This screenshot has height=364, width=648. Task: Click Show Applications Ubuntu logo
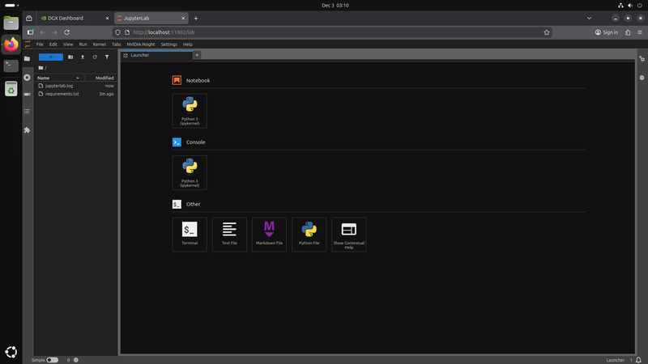[11, 352]
